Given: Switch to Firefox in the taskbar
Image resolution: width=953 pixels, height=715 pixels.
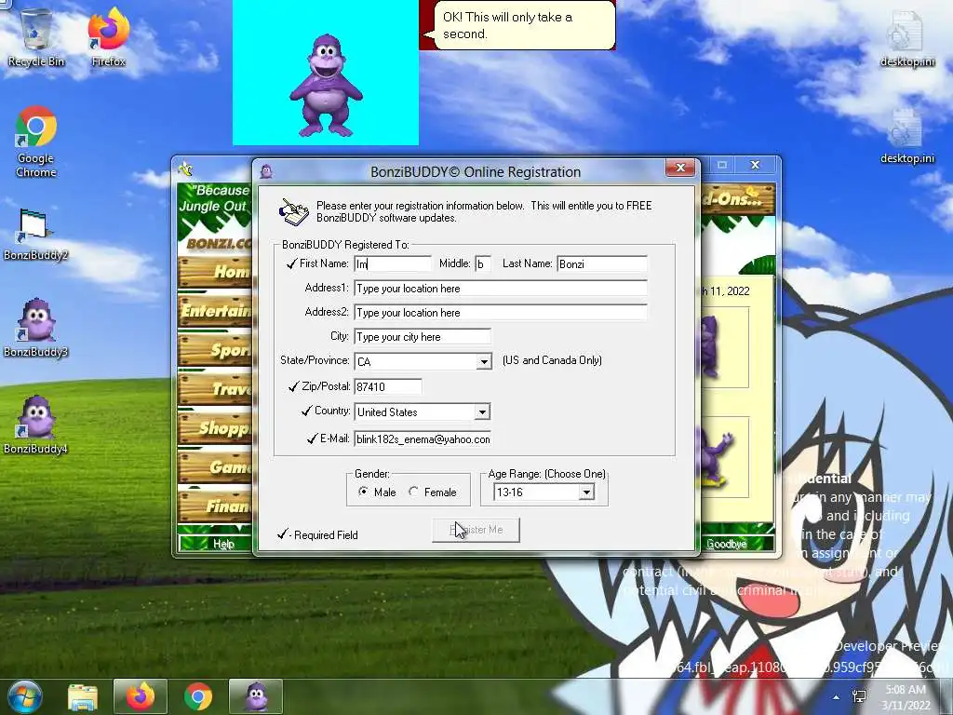Looking at the screenshot, I should click(141, 696).
